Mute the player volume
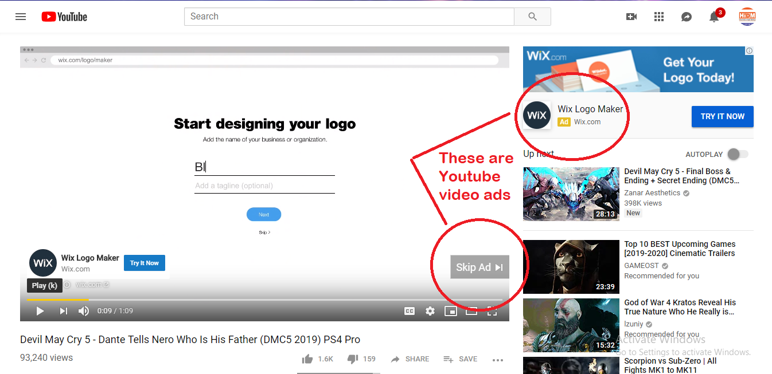 [84, 311]
